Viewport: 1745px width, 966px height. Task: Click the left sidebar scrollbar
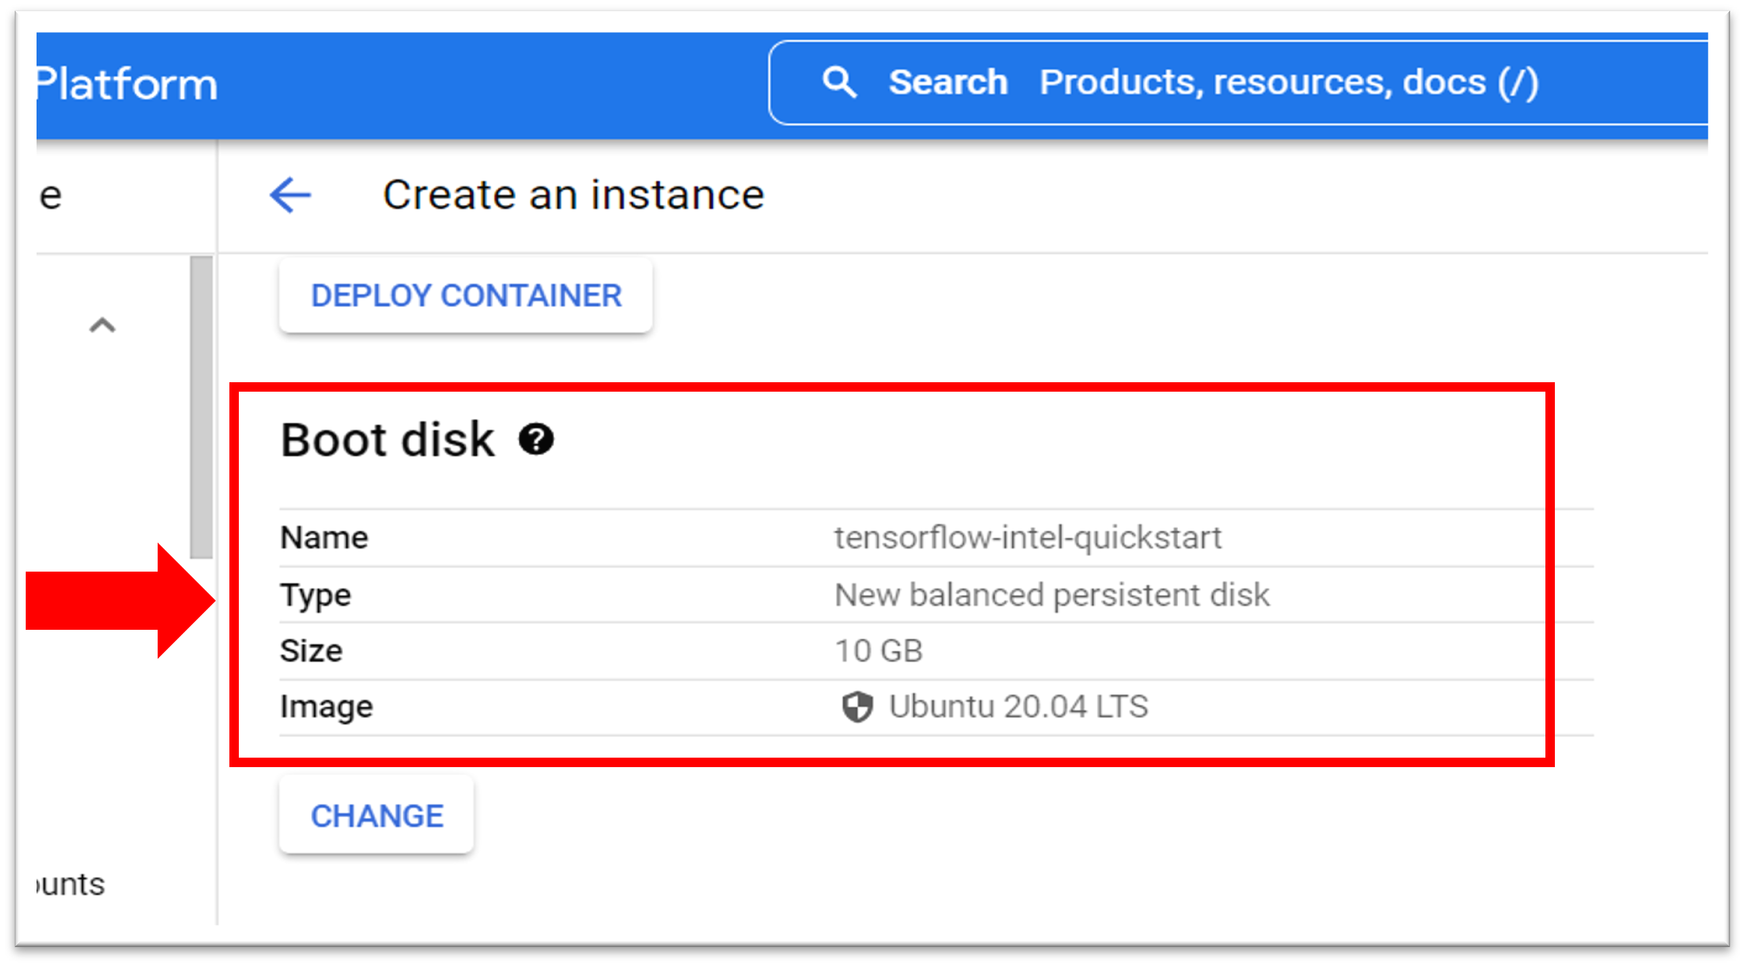tap(201, 407)
